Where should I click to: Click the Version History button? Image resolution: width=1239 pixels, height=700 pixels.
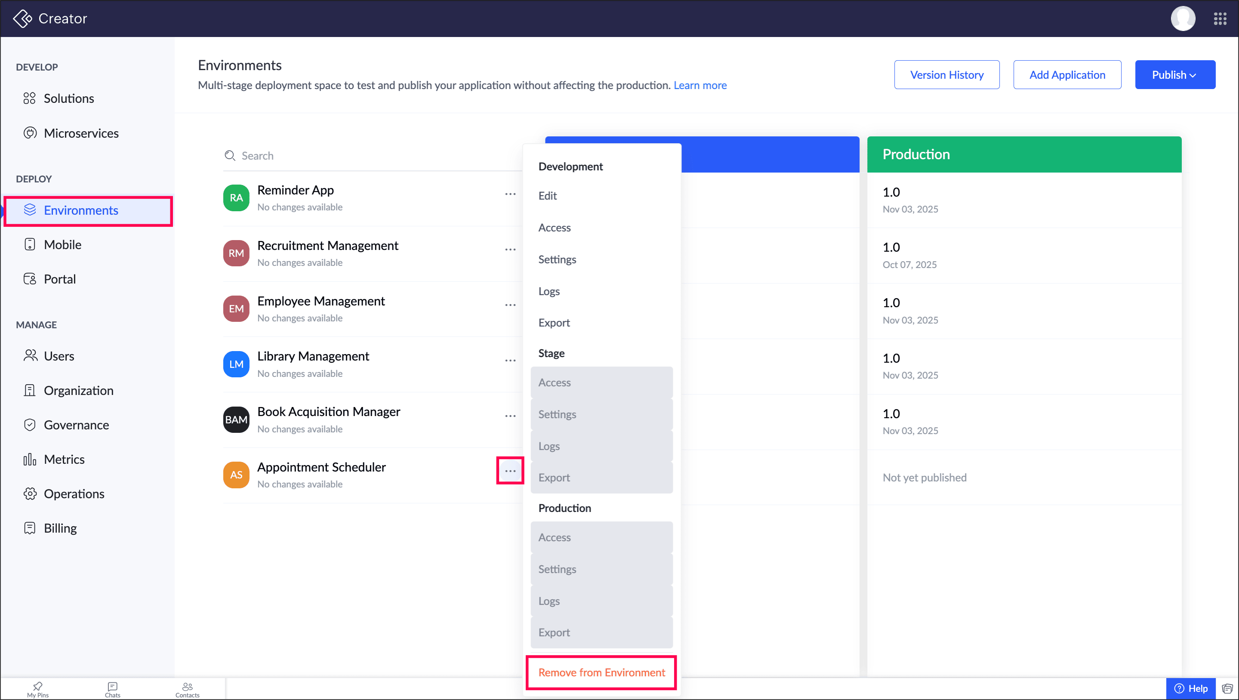pyautogui.click(x=946, y=74)
